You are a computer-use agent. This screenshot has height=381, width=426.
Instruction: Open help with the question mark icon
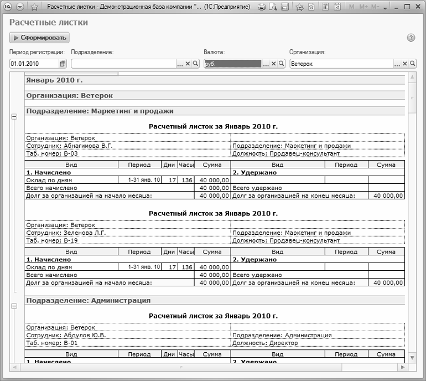point(411,38)
